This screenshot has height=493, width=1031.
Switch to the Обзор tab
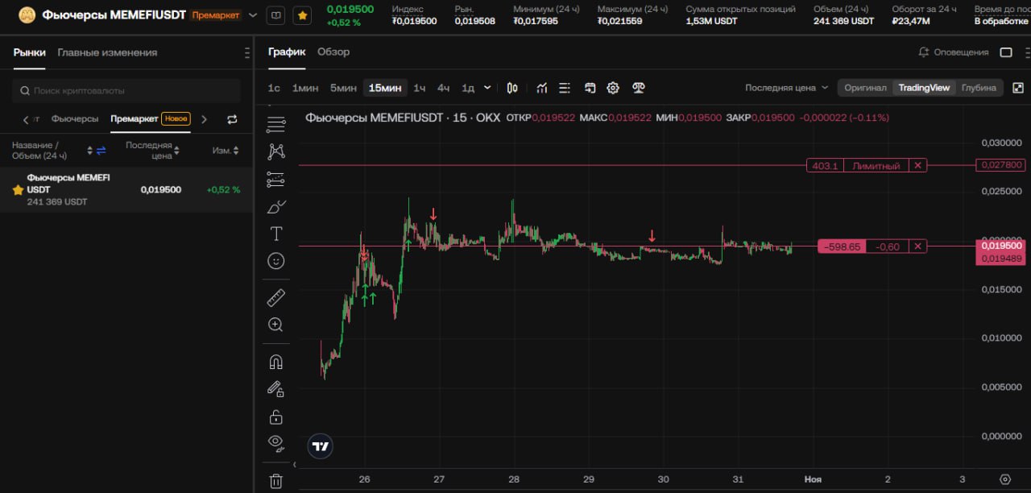(x=333, y=52)
